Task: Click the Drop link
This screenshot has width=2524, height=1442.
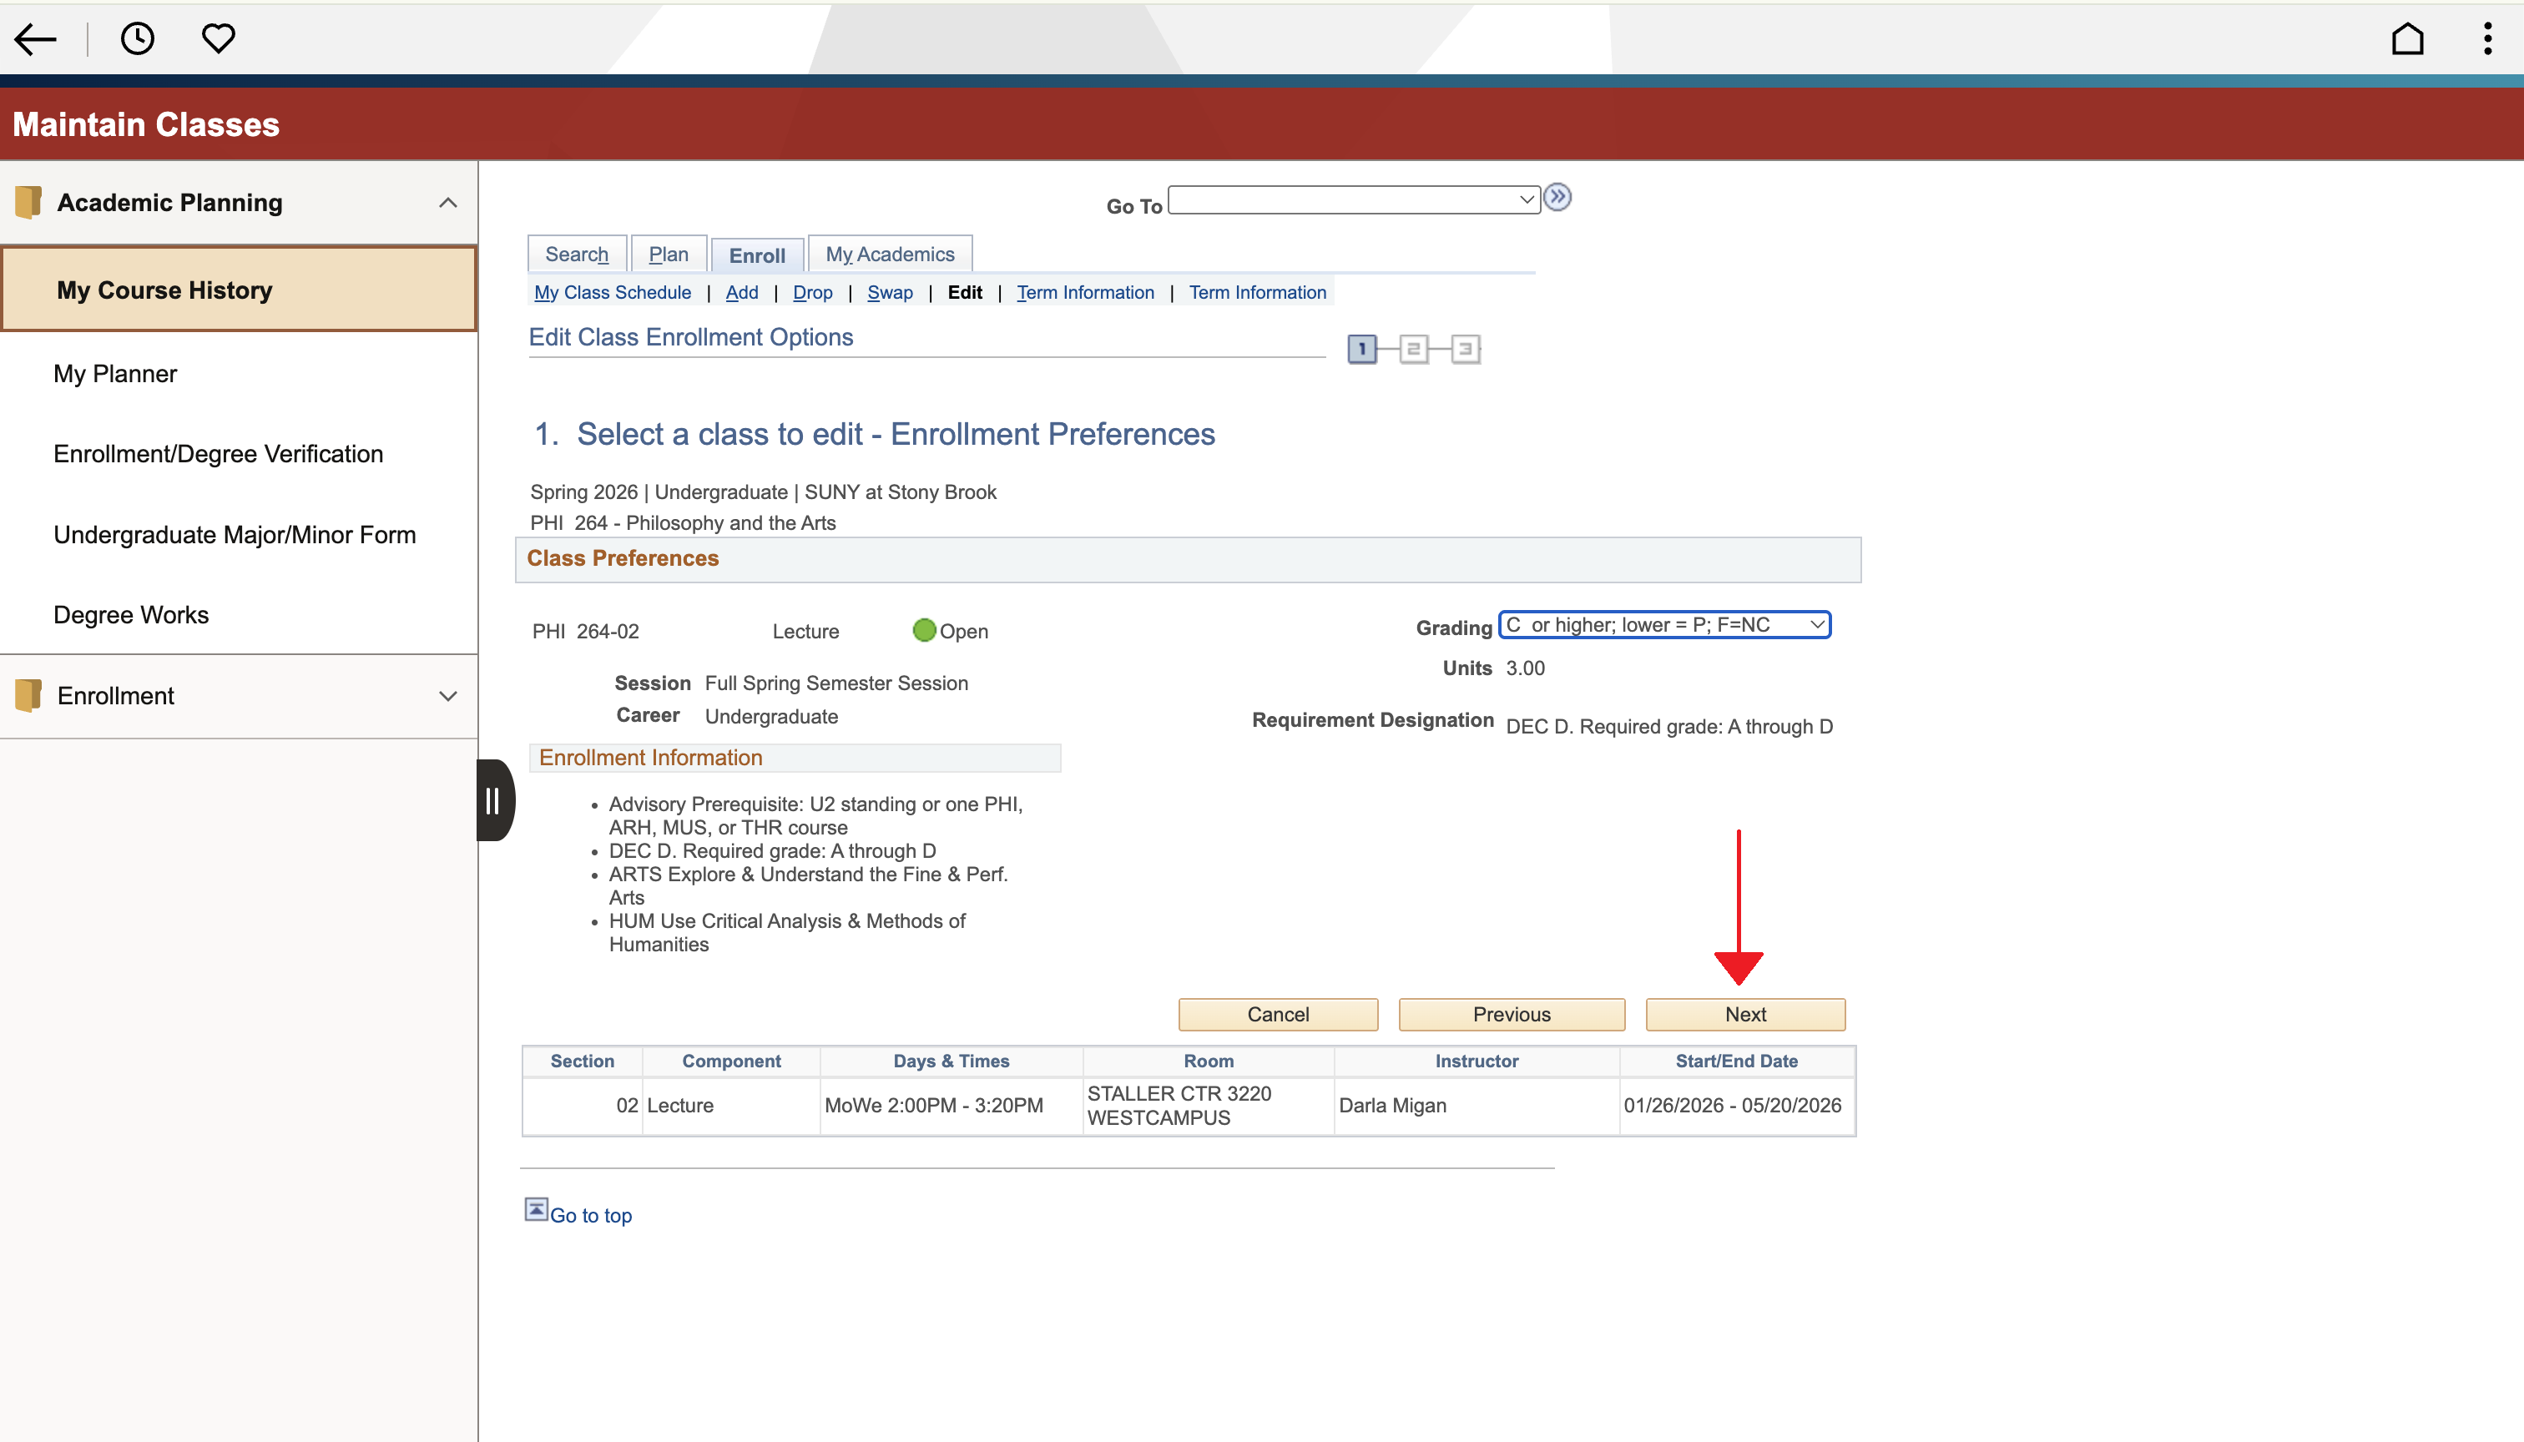Action: [x=812, y=292]
